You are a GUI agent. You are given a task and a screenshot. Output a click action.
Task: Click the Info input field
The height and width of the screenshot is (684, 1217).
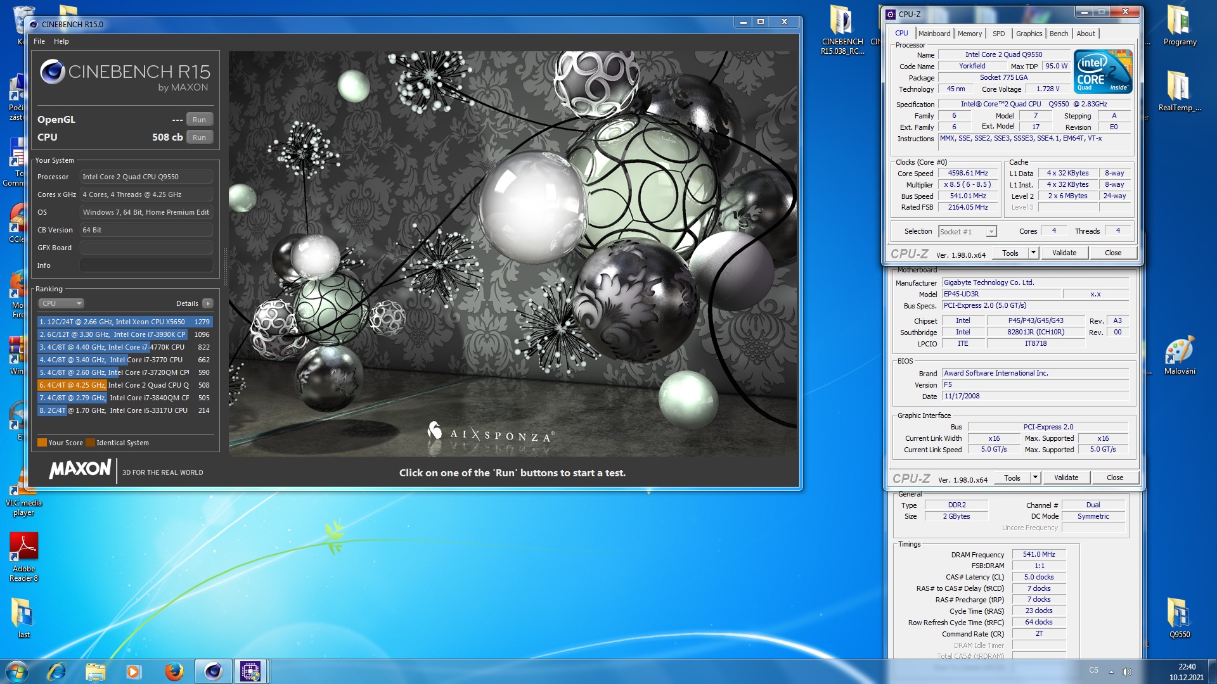[x=146, y=265]
